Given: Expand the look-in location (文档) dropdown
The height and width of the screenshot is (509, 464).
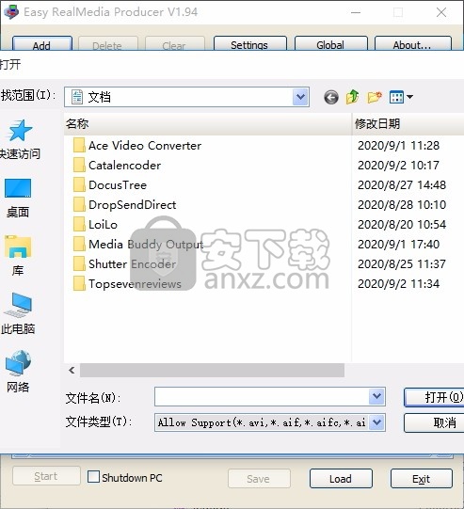Looking at the screenshot, I should coord(300,97).
